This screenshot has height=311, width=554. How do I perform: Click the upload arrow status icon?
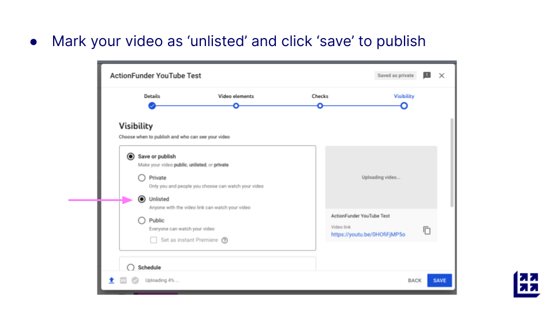tap(111, 280)
